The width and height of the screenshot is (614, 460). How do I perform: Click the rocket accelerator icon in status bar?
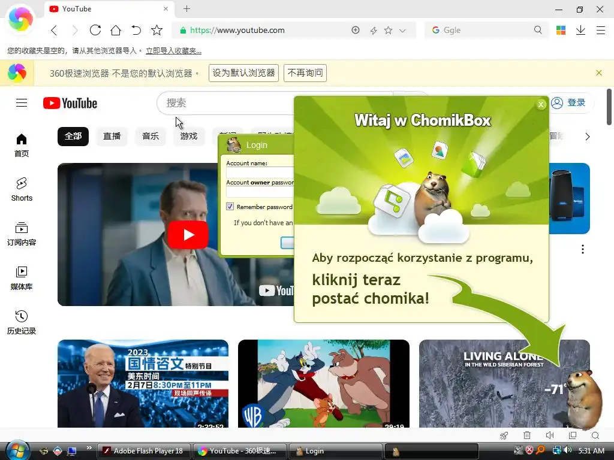click(504, 435)
